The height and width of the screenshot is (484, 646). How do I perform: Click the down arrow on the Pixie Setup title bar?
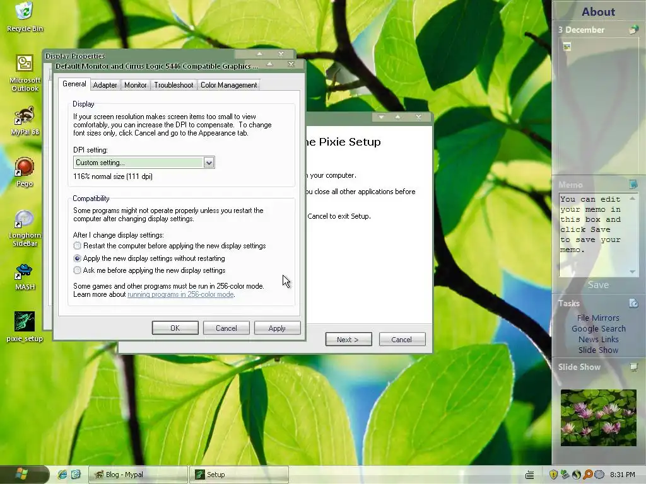(x=381, y=117)
